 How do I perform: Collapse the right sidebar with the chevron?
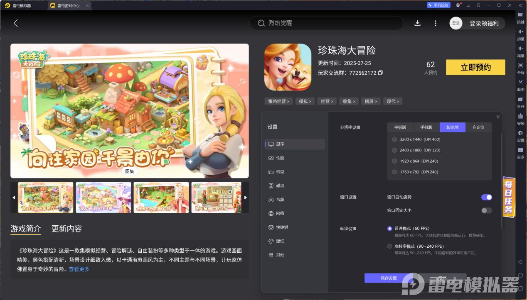click(520, 5)
